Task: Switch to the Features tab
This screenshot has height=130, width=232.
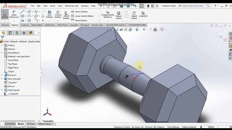Action: [x=5, y=25]
